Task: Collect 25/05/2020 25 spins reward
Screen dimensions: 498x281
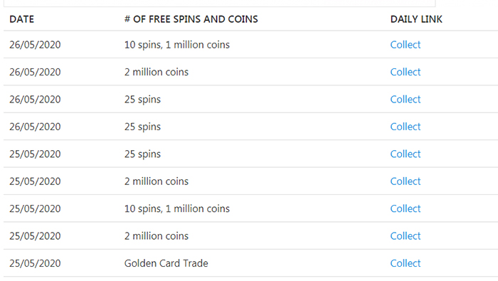Action: click(x=406, y=154)
